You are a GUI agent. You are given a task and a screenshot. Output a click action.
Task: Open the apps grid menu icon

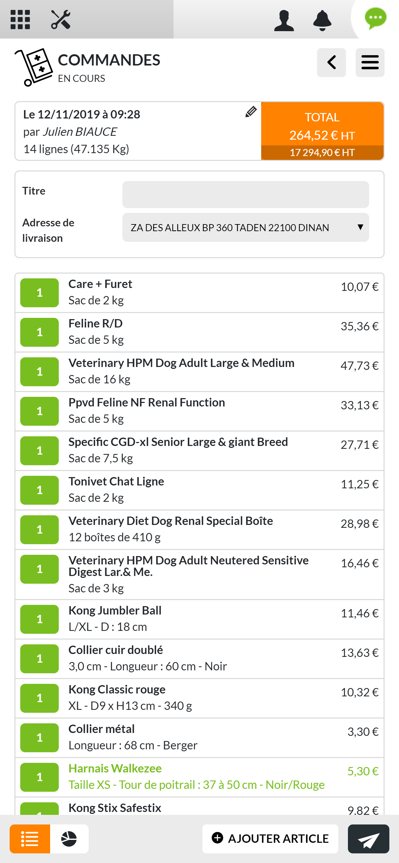20,20
